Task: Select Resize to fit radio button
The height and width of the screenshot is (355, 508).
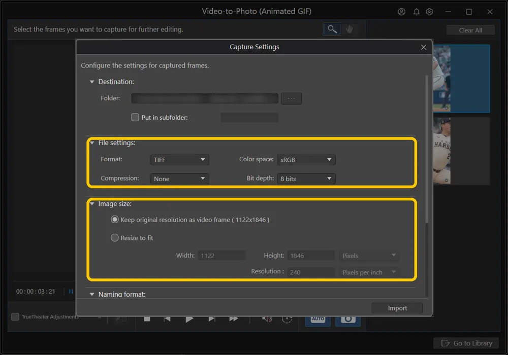Action: (115, 238)
